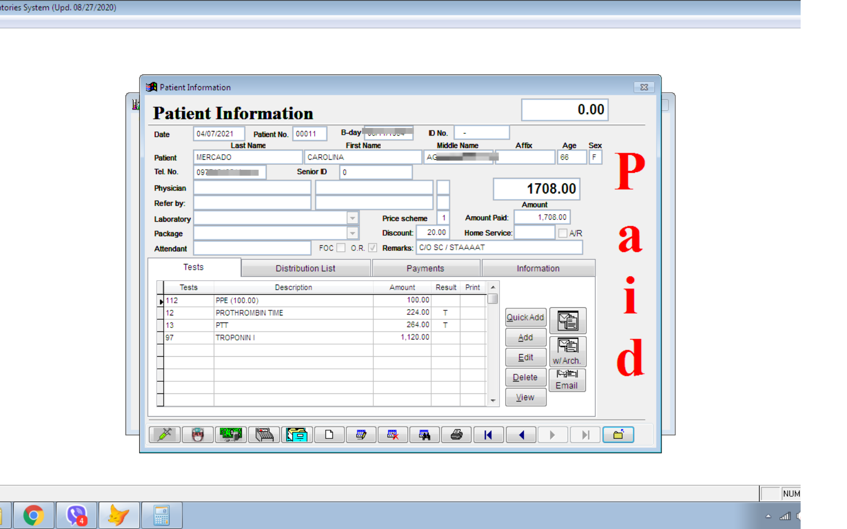Show hidden system tray icons
This screenshot has width=847, height=529.
tap(768, 516)
